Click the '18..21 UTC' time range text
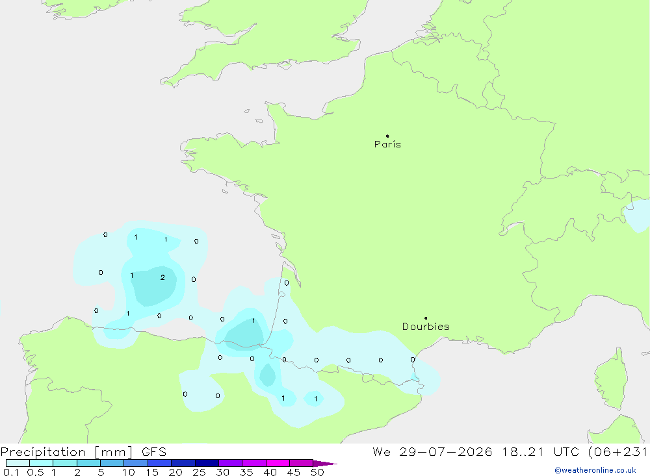The width and height of the screenshot is (650, 476). tap(539, 452)
